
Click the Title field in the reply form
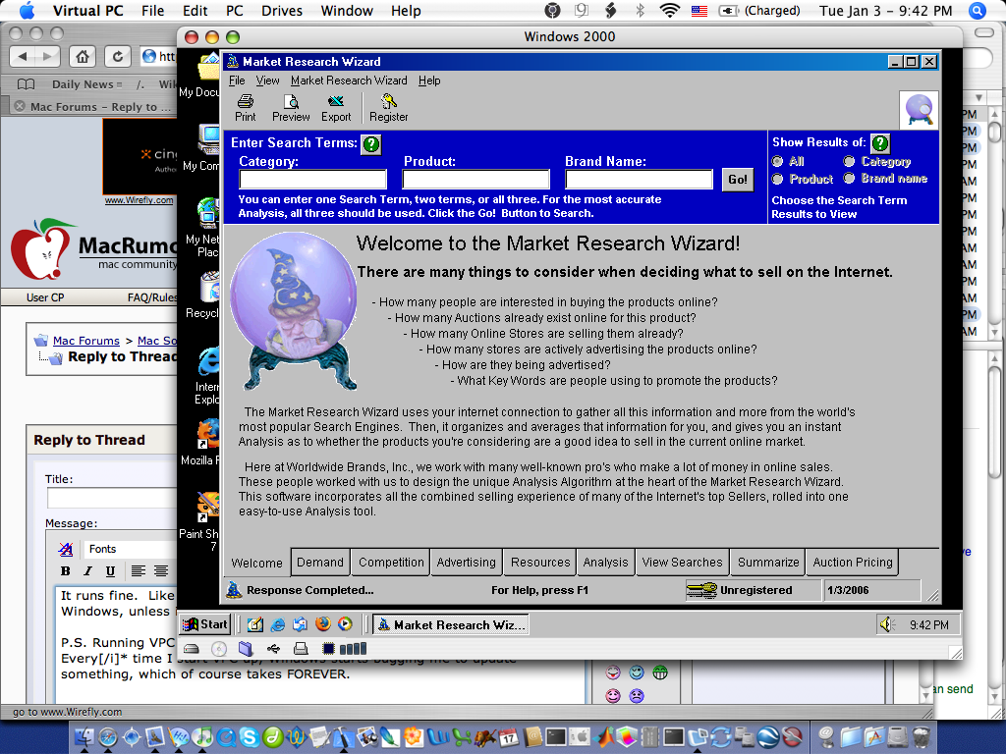pos(112,498)
